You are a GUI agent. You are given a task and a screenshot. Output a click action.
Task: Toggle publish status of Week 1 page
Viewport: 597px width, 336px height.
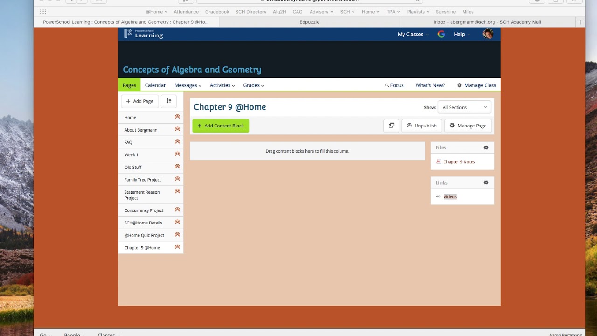click(x=177, y=154)
